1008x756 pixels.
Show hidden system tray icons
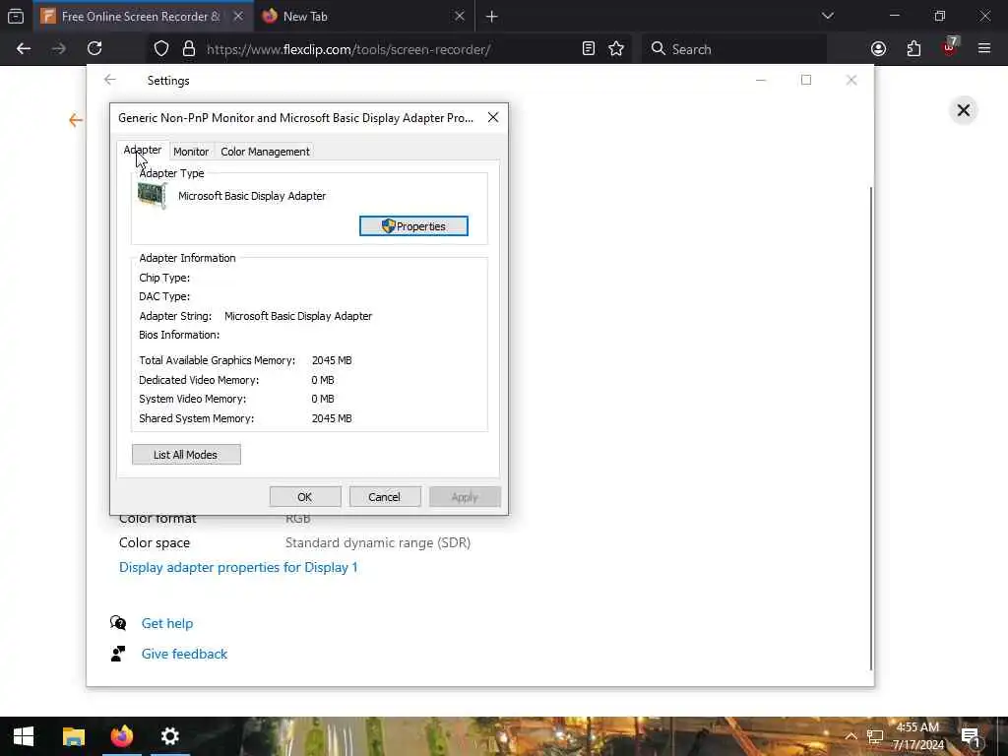click(850, 736)
